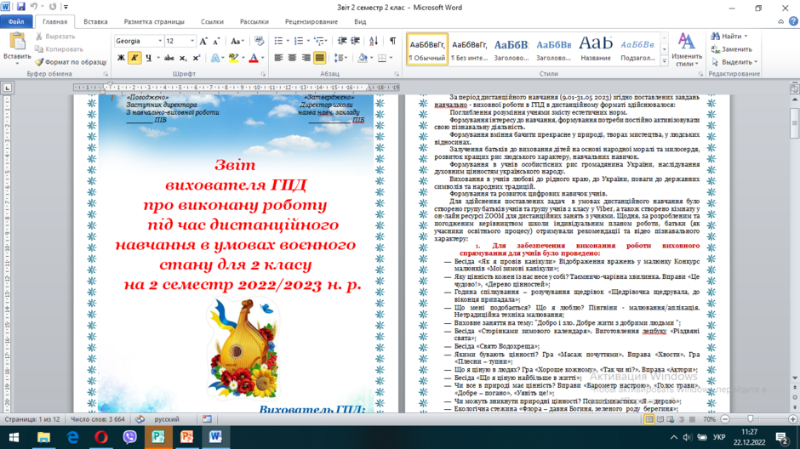Open the Georgia font name dropdown
800x449 pixels.
(x=160, y=41)
